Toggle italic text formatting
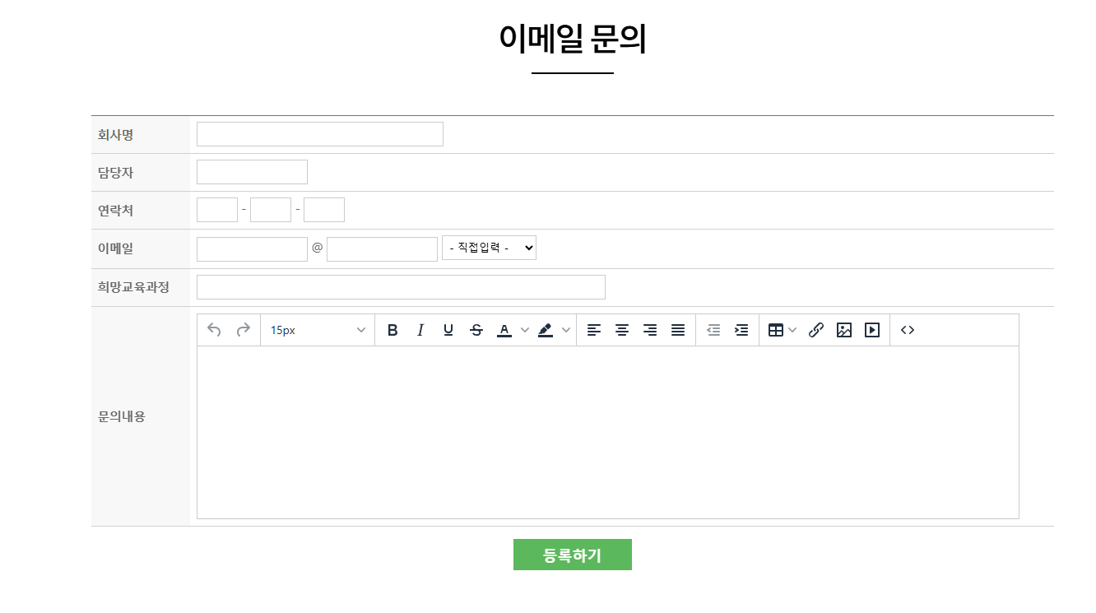 coord(420,330)
